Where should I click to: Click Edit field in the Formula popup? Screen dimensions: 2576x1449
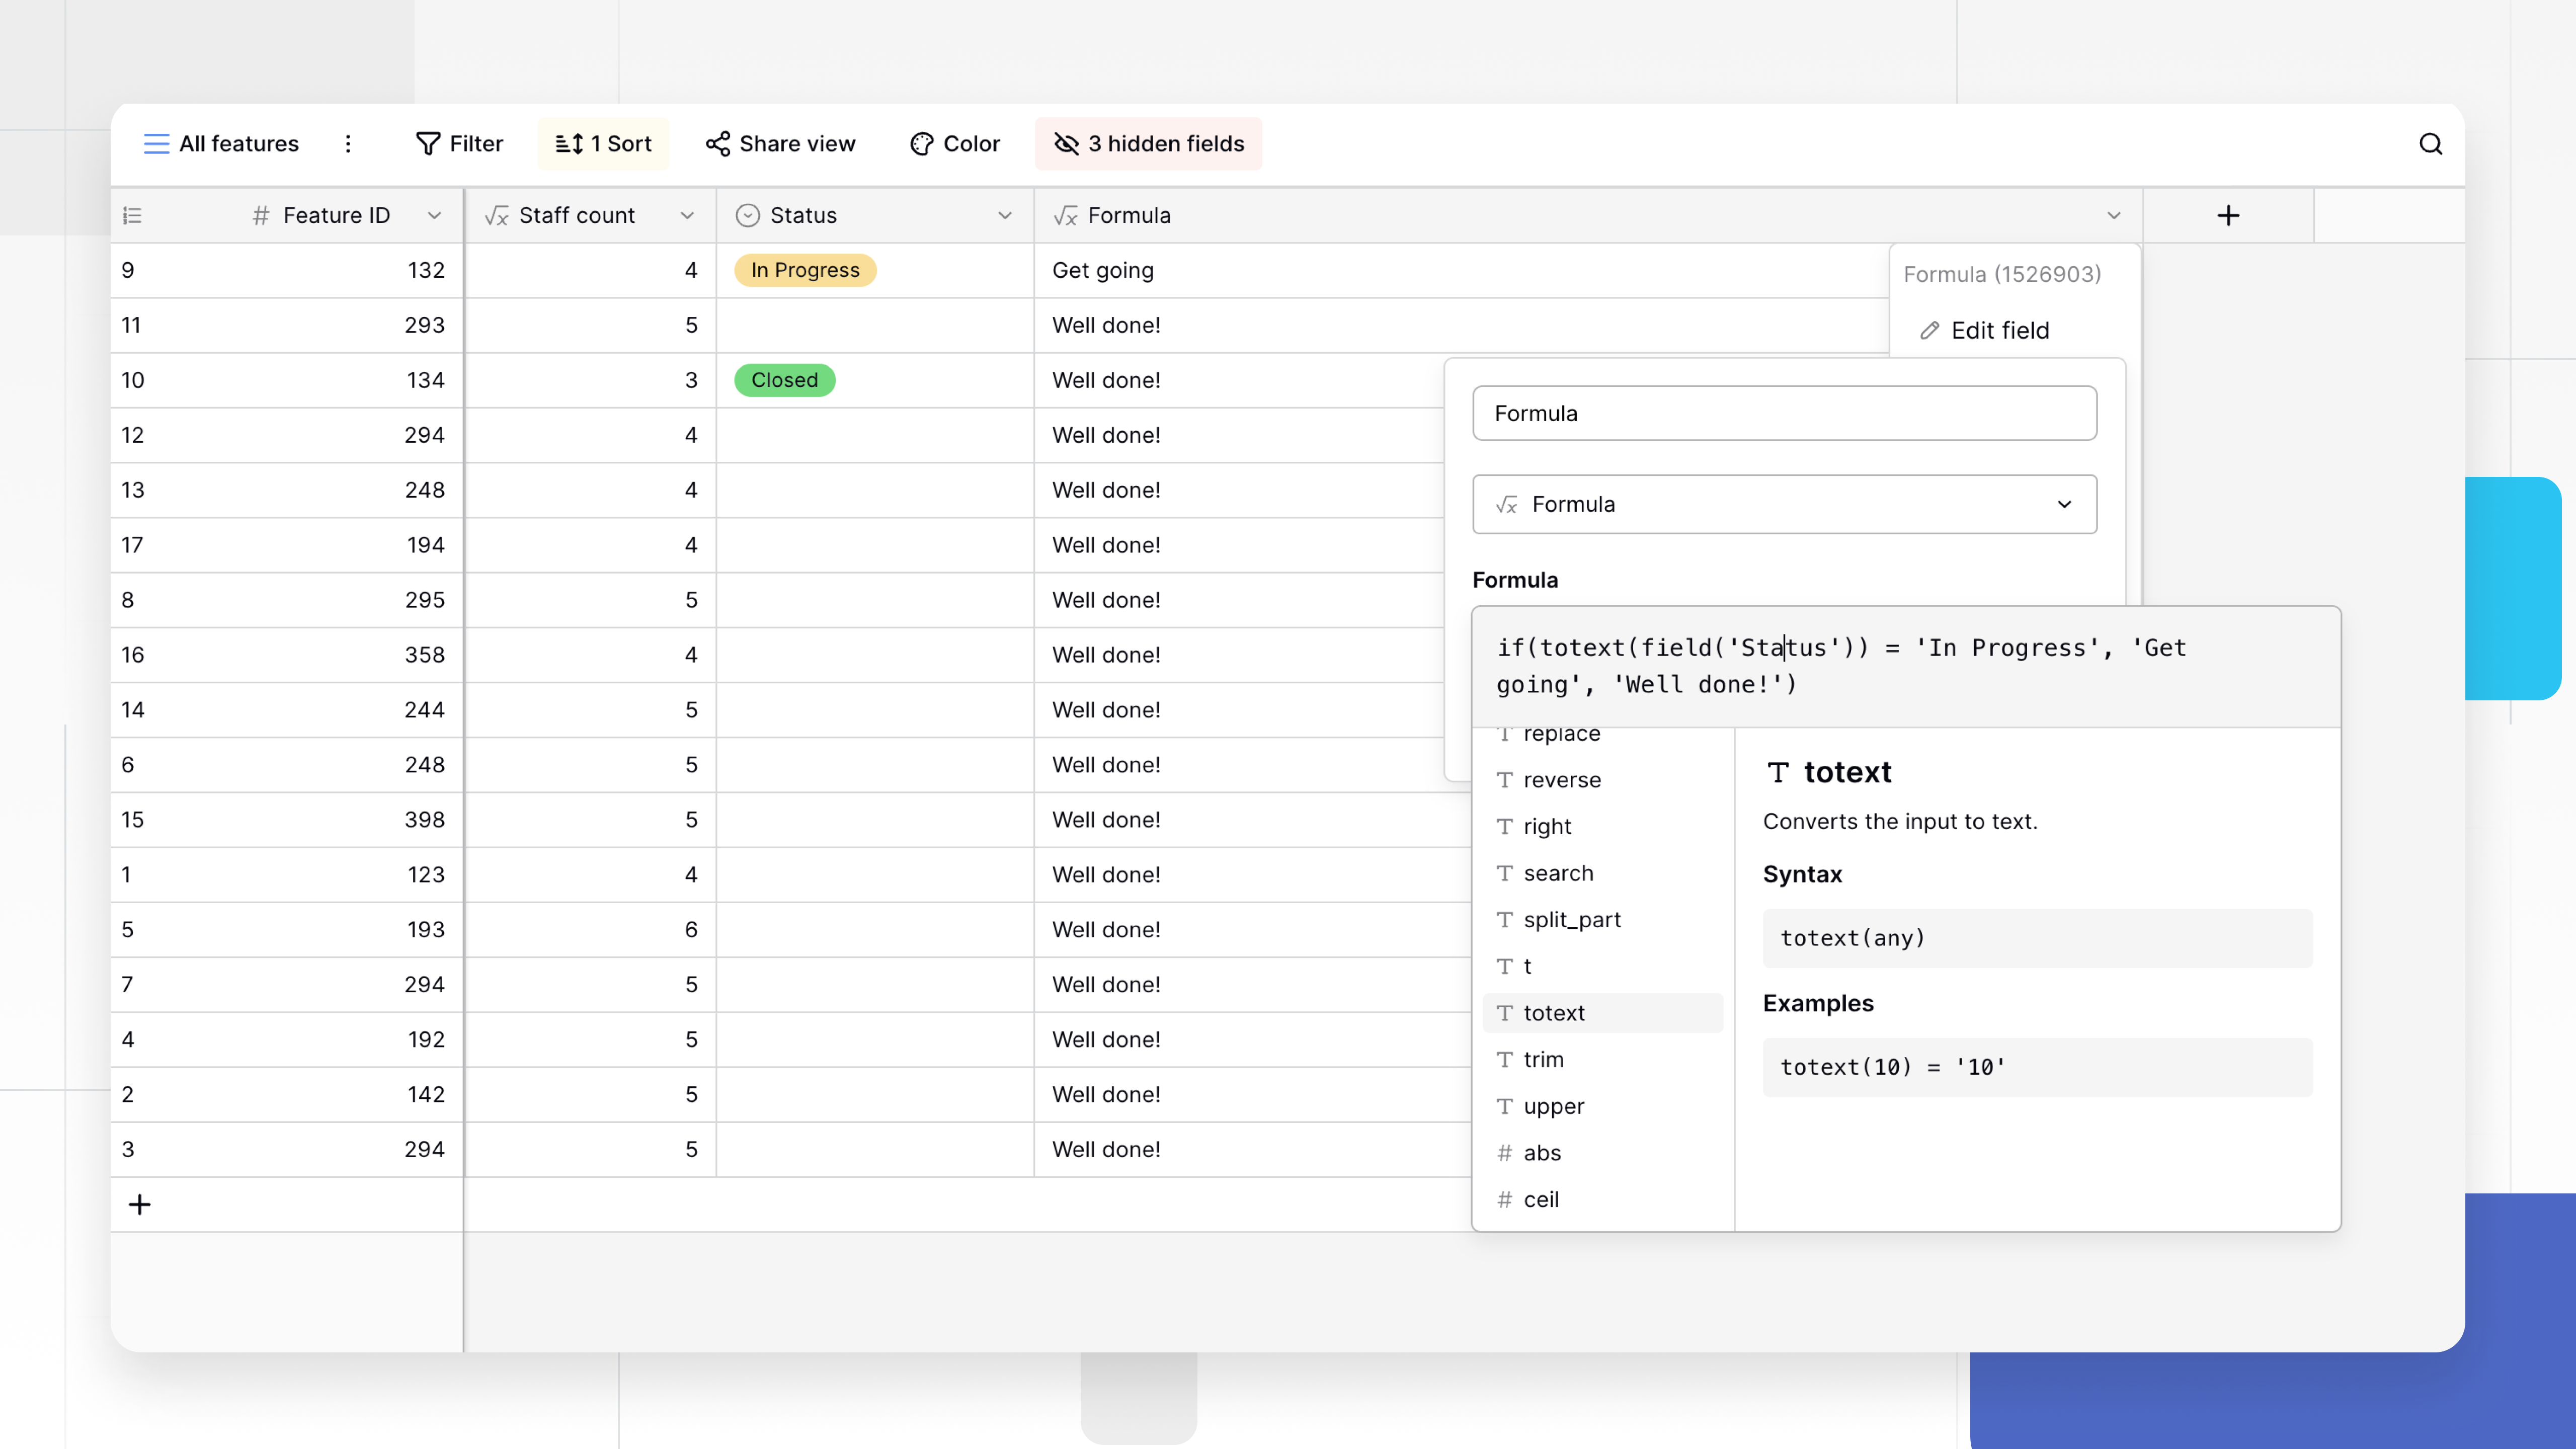point(1999,330)
